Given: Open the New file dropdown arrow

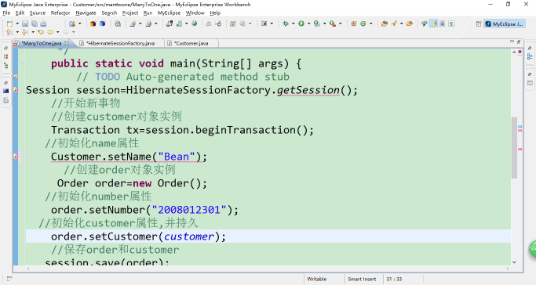Looking at the screenshot, I should [17, 23].
